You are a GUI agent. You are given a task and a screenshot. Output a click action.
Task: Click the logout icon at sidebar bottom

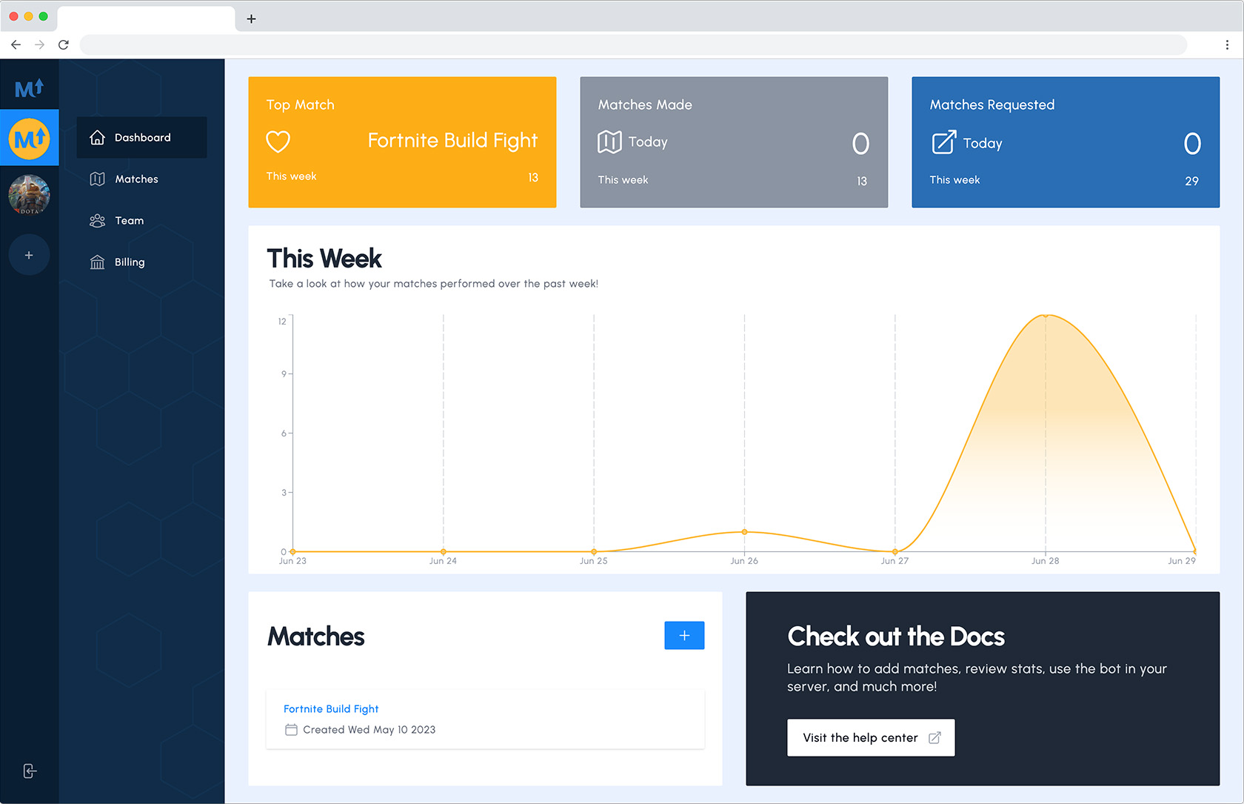point(30,771)
